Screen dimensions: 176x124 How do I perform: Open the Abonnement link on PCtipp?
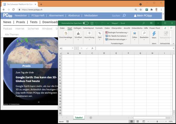[56, 15]
